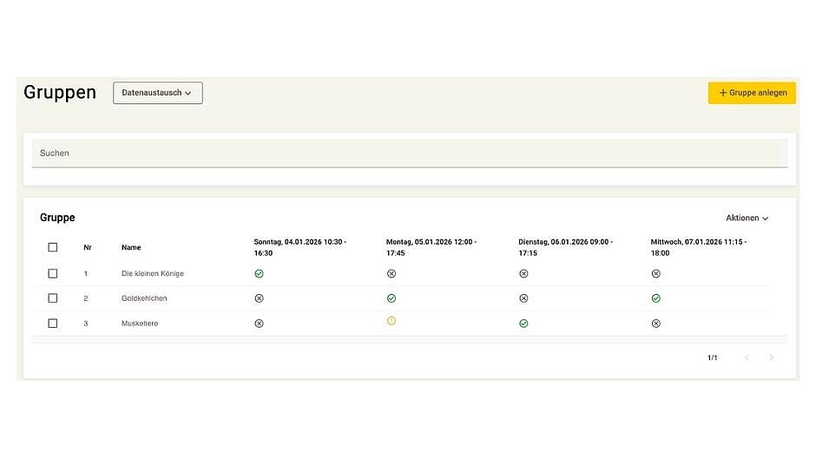Sort by the Name column header

[x=131, y=247]
